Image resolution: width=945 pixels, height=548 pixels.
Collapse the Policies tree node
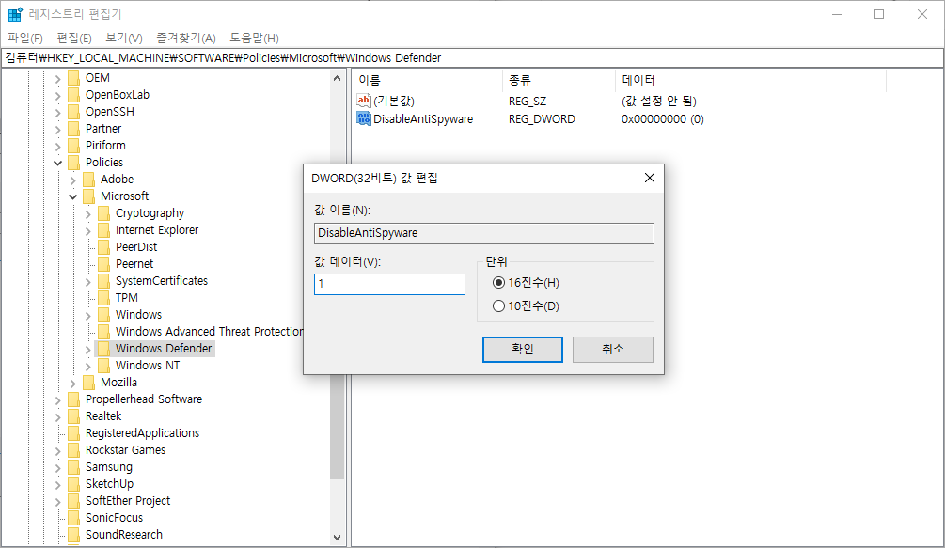[56, 162]
